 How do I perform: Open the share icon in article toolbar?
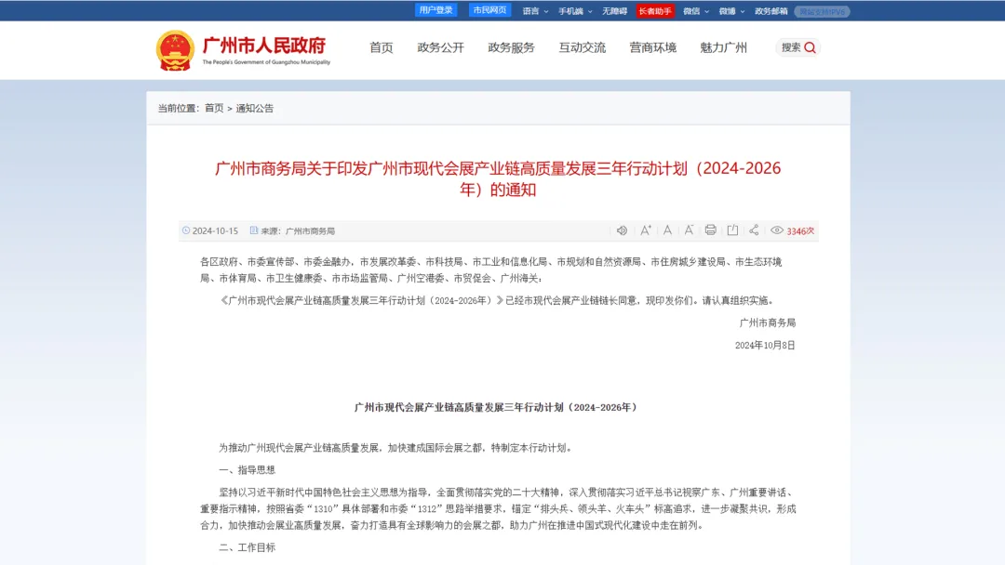[754, 230]
